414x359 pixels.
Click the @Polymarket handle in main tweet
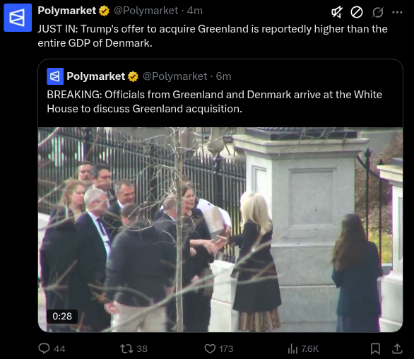[x=146, y=11]
